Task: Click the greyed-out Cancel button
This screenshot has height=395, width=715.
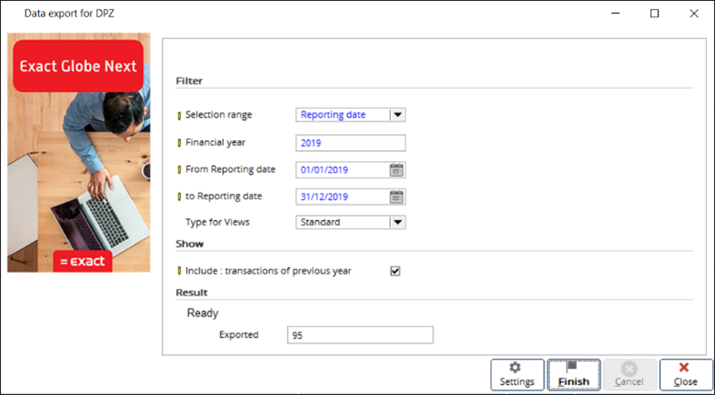Action: coord(630,374)
